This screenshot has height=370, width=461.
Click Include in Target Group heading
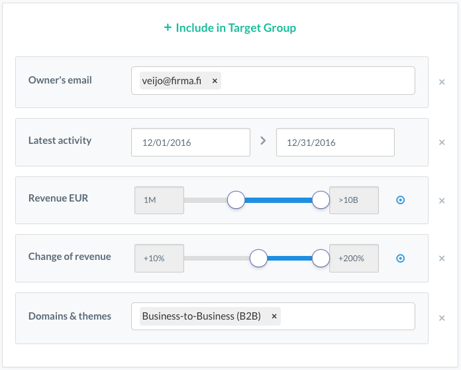[x=236, y=28]
